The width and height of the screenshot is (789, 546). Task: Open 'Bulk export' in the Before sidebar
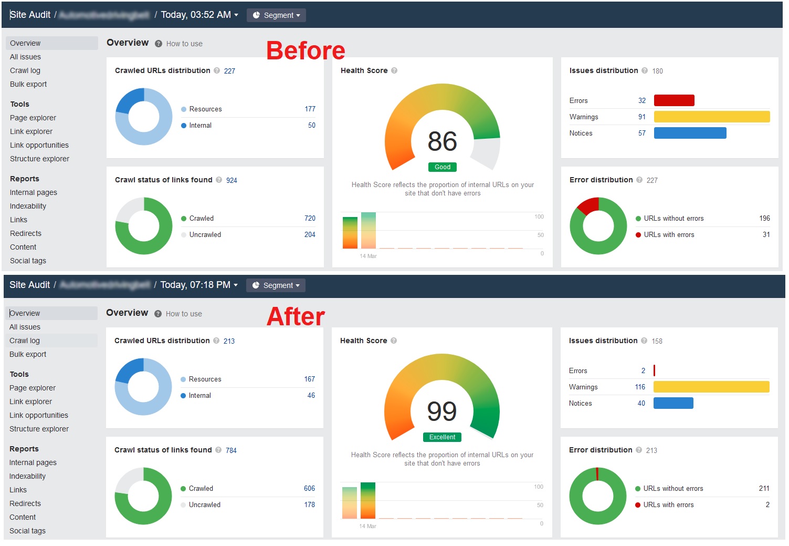(x=28, y=84)
